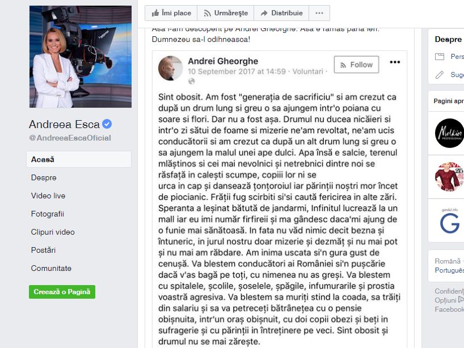Screen dimensions: 464x348
Task: Open Andrei Gheorghe's profile picture
Action: point(170,68)
